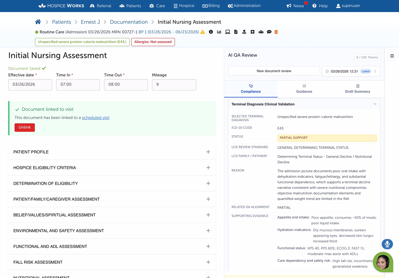The height and width of the screenshot is (278, 399).
Task: Click the yellow warning triangle icon
Action: 202,32
